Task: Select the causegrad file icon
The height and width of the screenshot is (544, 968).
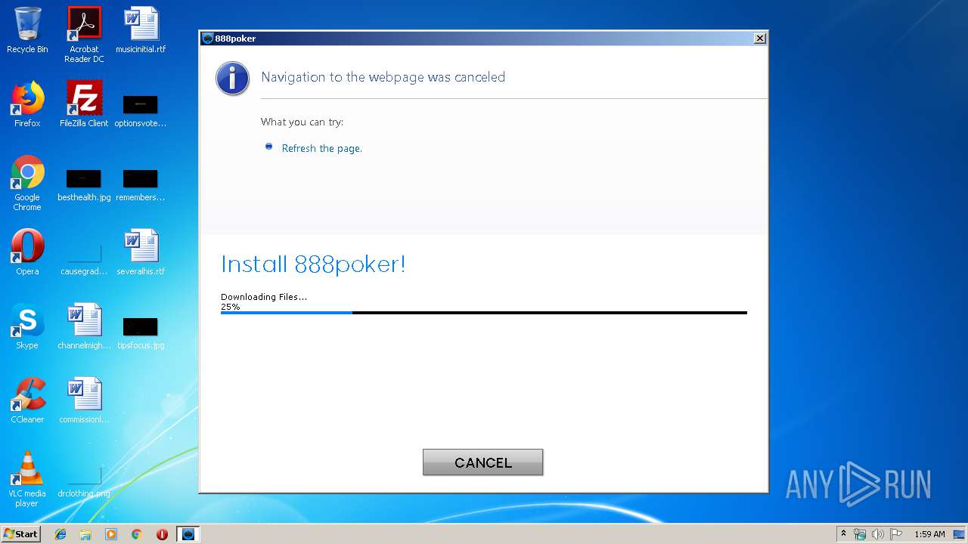Action: click(84, 258)
